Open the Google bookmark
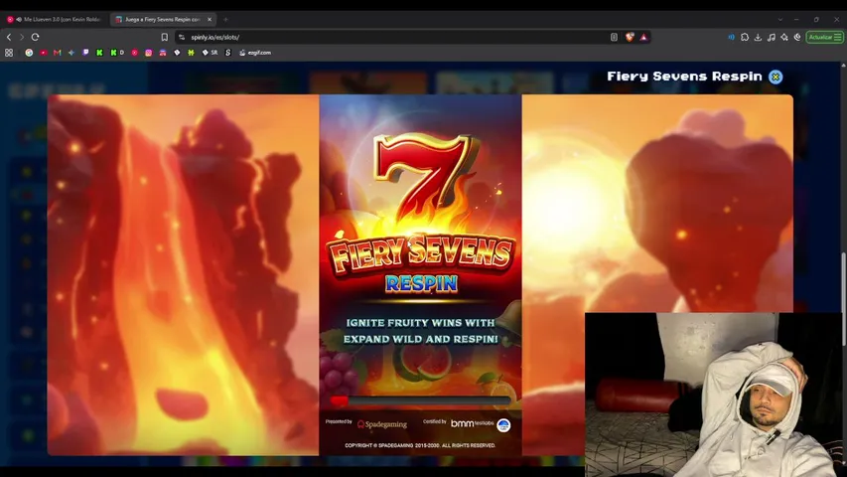847x477 pixels. tap(29, 53)
